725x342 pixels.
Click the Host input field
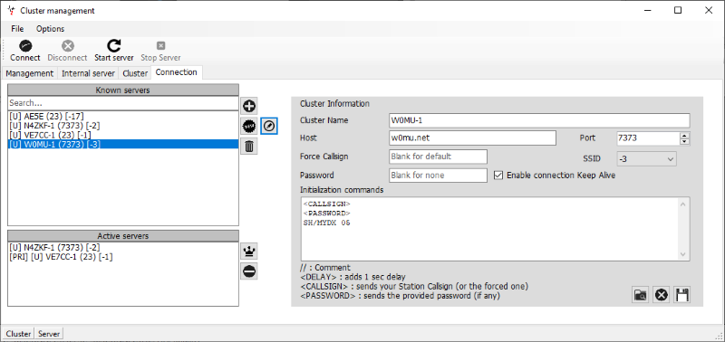(472, 138)
